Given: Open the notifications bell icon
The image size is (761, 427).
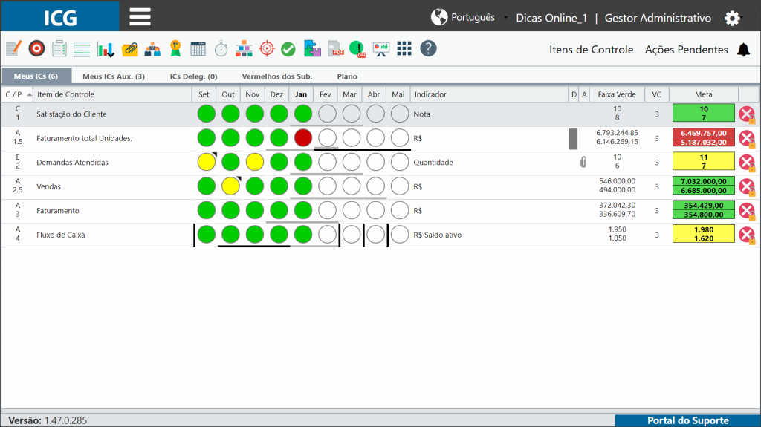Looking at the screenshot, I should [x=743, y=50].
